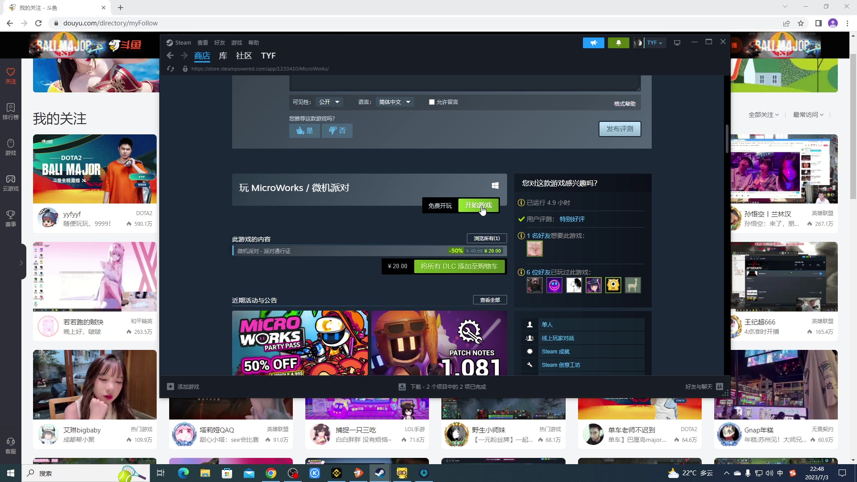This screenshot has height=482, width=857.
Task: Open the 查看 (View) menu
Action: pyautogui.click(x=203, y=43)
